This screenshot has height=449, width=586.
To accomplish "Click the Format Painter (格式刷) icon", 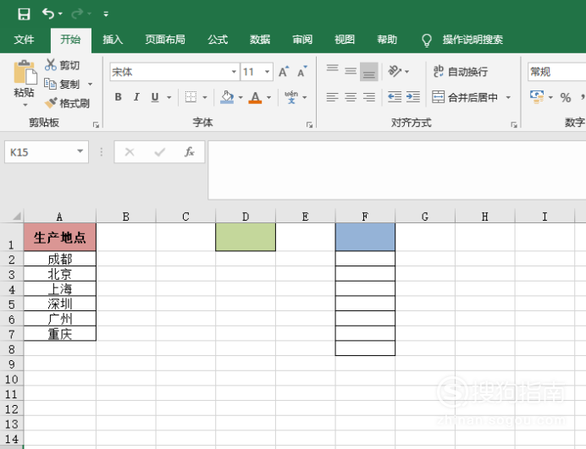I will coord(51,103).
